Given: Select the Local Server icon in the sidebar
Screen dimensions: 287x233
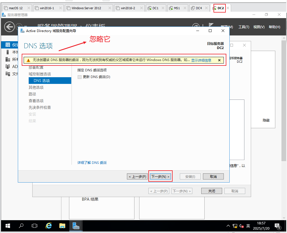Looking at the screenshot, I should (x=8, y=52).
